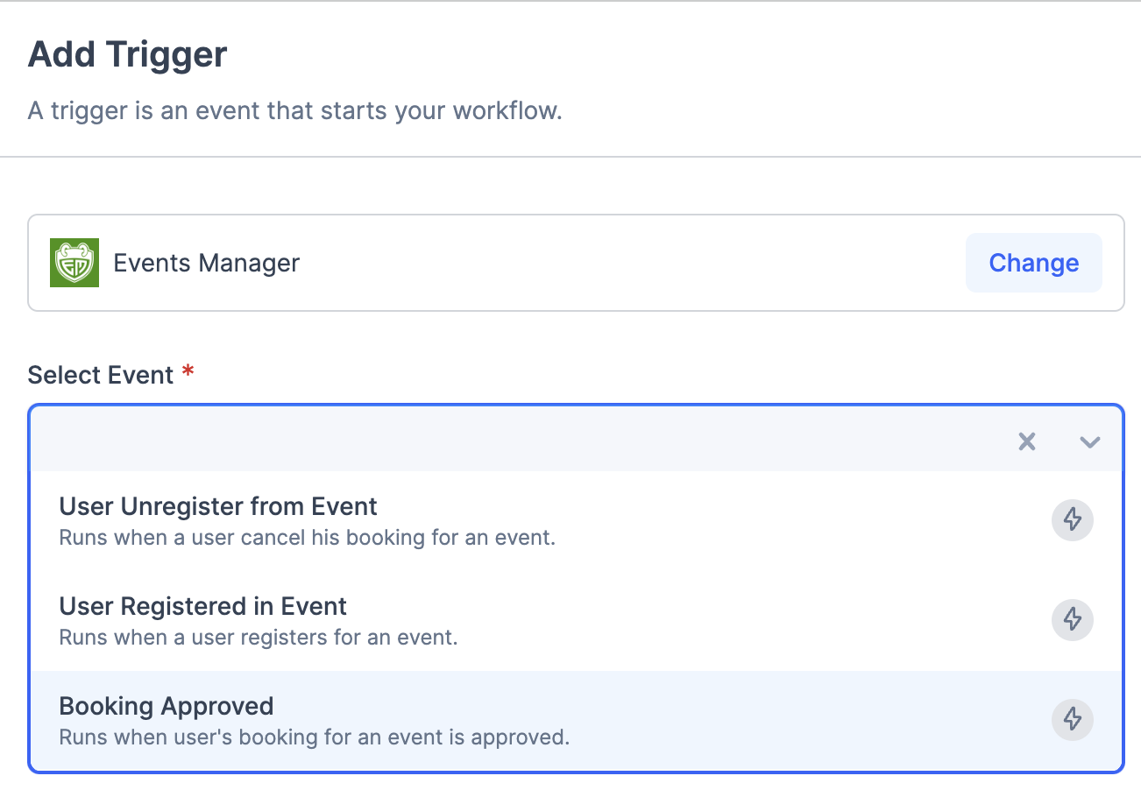This screenshot has height=797, width=1141.
Task: Collapse the Select Event dropdown with the chevron
Action: (1089, 441)
